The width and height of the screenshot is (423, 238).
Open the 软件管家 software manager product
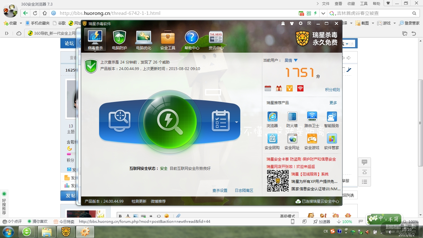click(332, 142)
